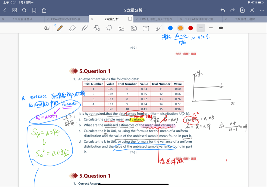Select the active 2定量分析 tab
The image size is (267, 187).
pos(112,19)
